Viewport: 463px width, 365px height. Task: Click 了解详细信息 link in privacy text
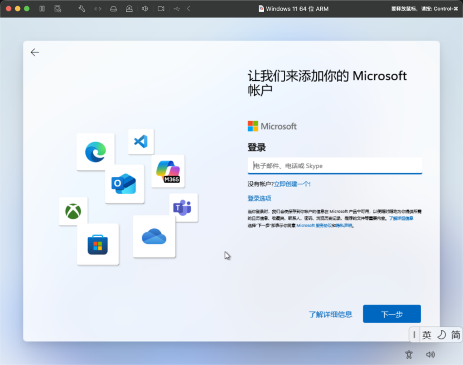coord(401,218)
